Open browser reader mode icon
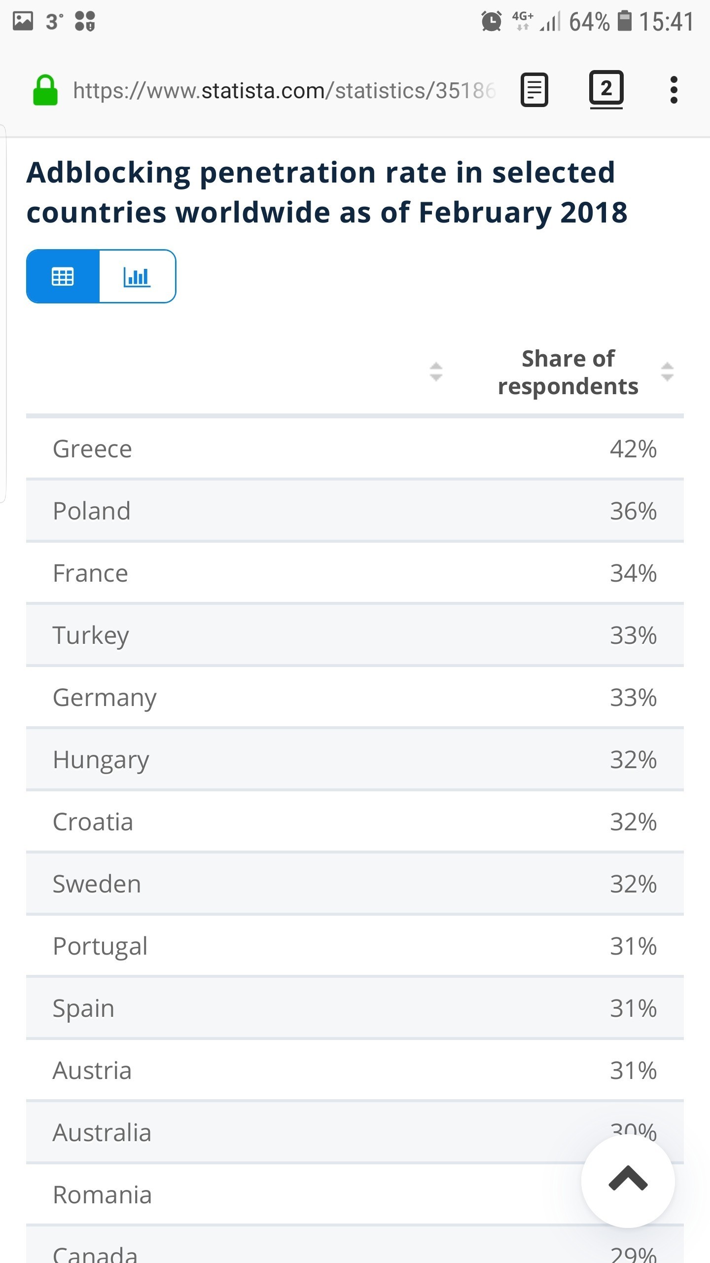The height and width of the screenshot is (1263, 710). [x=534, y=90]
